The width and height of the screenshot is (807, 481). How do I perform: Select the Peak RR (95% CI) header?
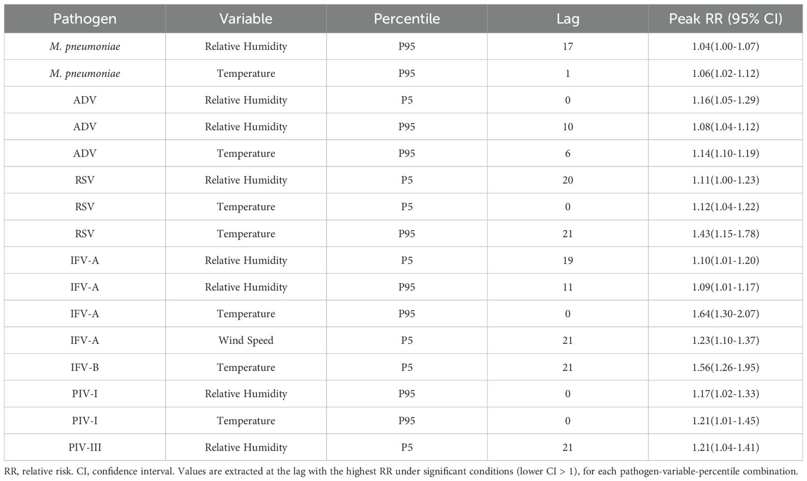tap(725, 19)
